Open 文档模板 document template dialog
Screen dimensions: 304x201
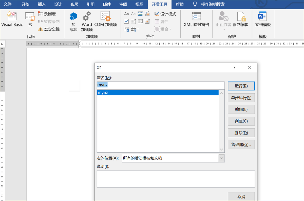(263, 19)
